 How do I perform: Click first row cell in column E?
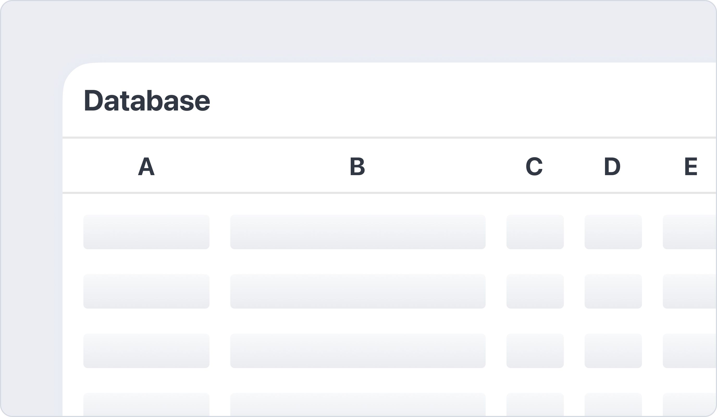coord(690,232)
